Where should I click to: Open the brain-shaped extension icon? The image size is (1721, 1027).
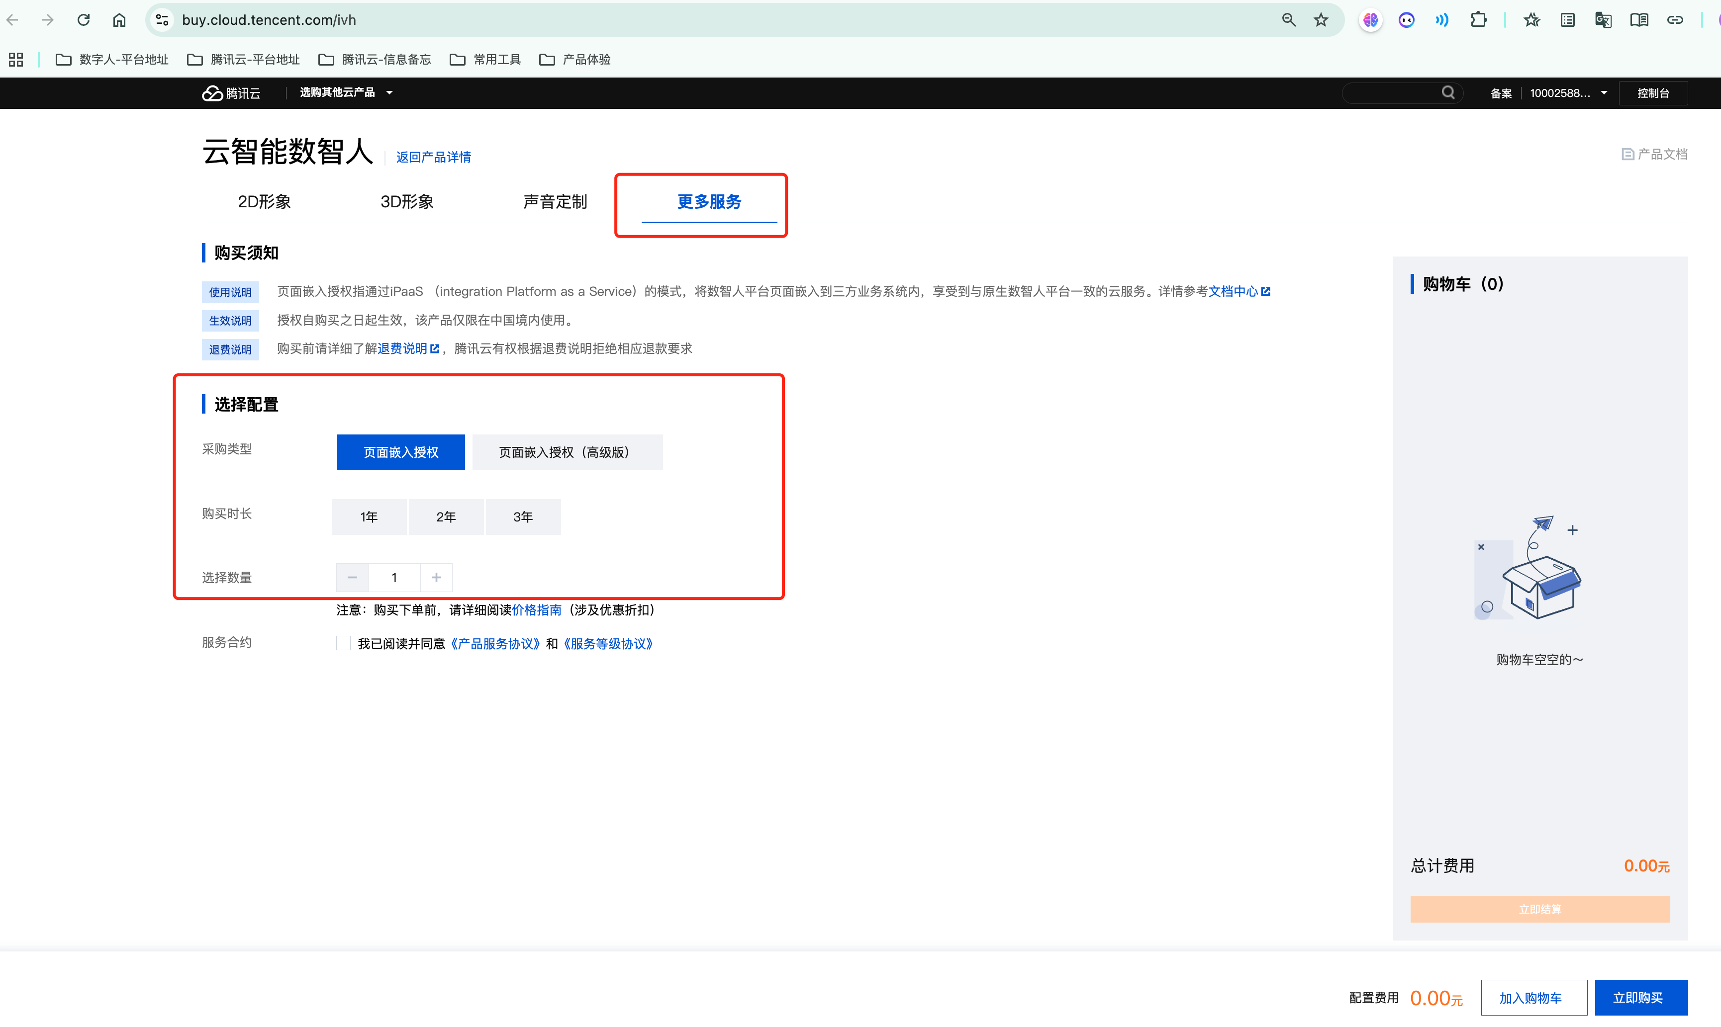point(1370,20)
